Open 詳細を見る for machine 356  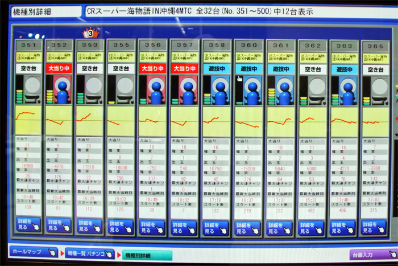tap(152, 227)
